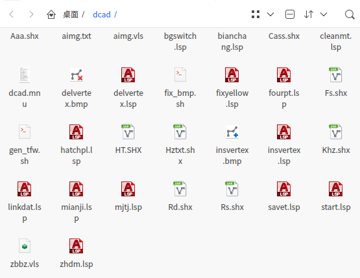Navigate to 桌面 in breadcrumb
Image resolution: width=360 pixels, height=278 pixels.
(71, 14)
